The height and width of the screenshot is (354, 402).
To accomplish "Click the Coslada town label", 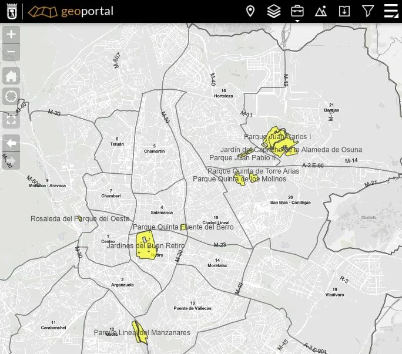I will tap(369, 217).
